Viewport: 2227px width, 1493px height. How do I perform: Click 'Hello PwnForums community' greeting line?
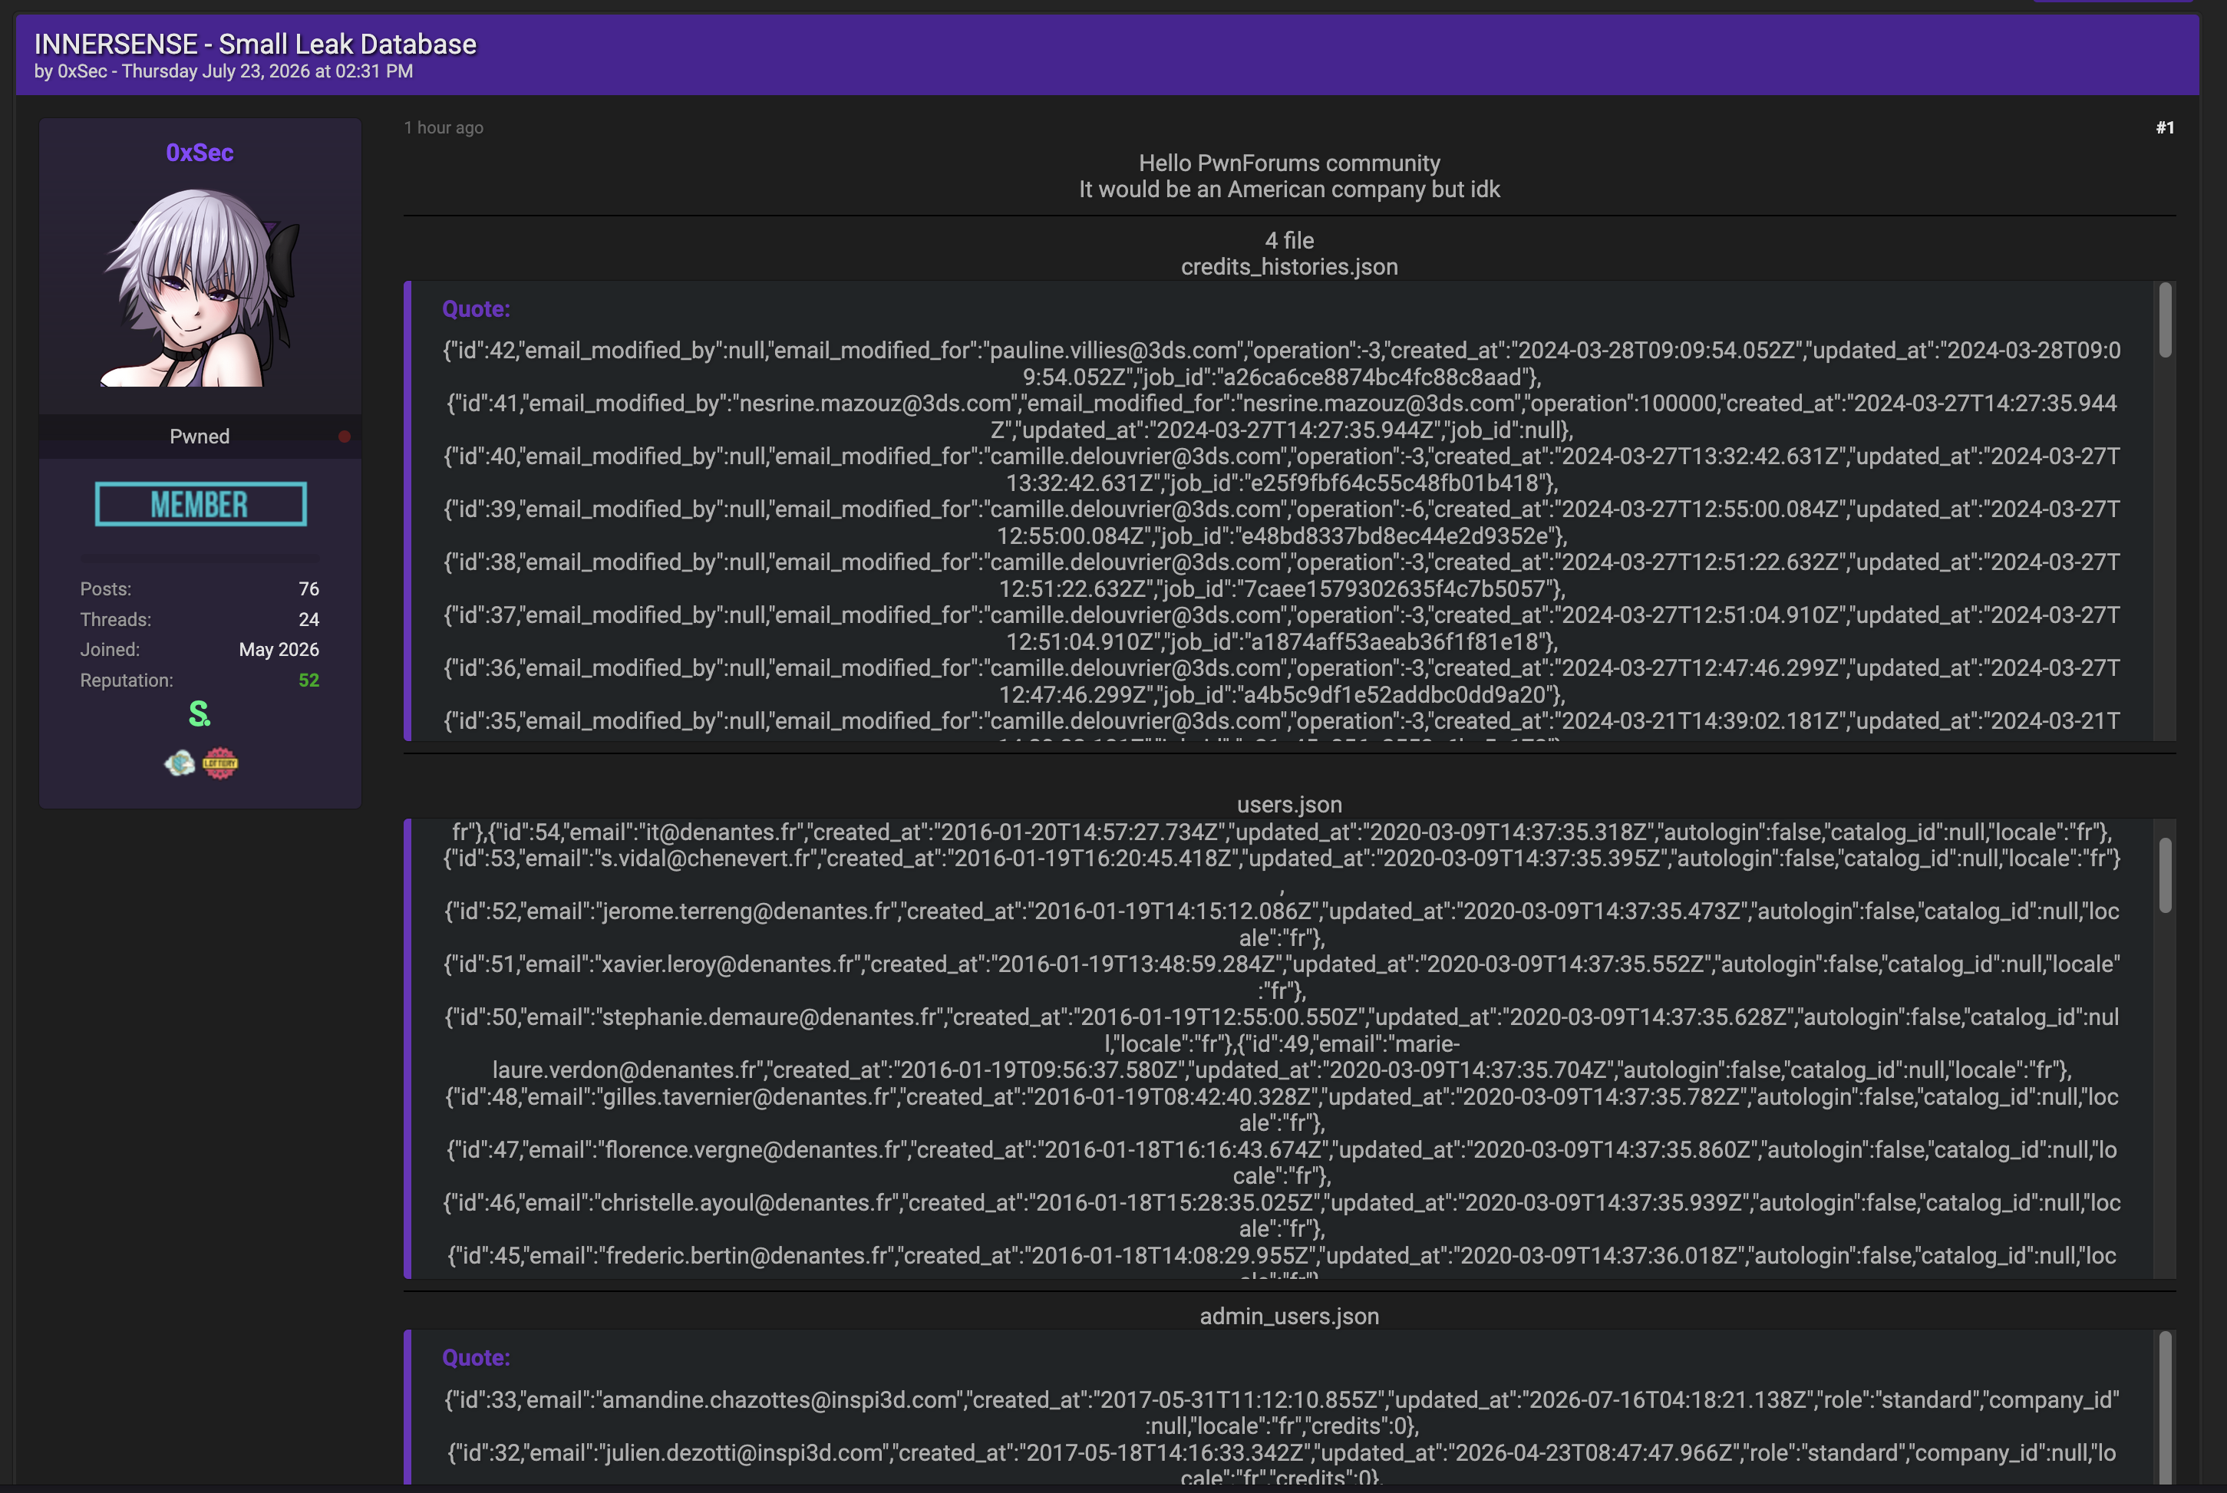tap(1289, 163)
